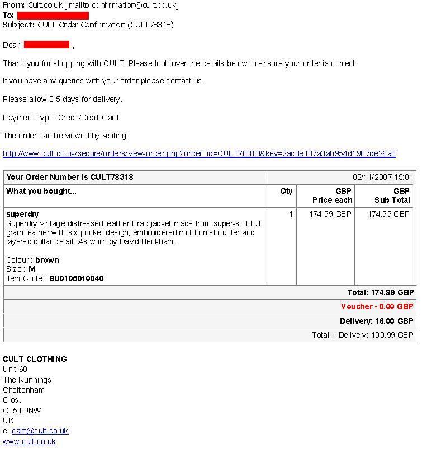Click the Total: 174.99 GBP row
The image size is (422, 457).
pos(210,292)
